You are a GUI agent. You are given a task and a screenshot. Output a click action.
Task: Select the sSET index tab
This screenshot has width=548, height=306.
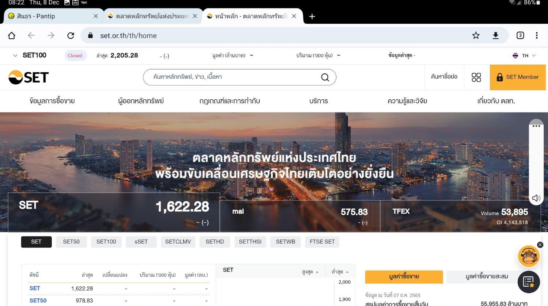click(x=141, y=242)
